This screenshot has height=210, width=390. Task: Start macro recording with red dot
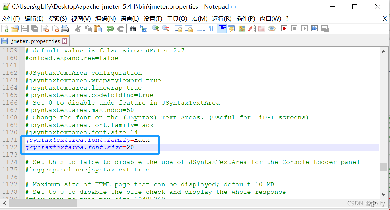coord(284,28)
